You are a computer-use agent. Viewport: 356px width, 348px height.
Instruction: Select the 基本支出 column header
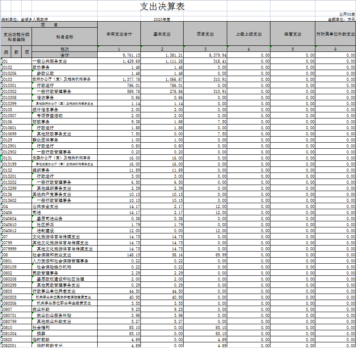point(162,34)
